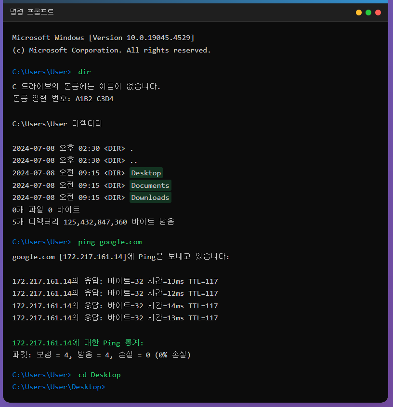Click the volume serial number A1B2-C3D4
This screenshot has height=407, width=393.
point(94,99)
